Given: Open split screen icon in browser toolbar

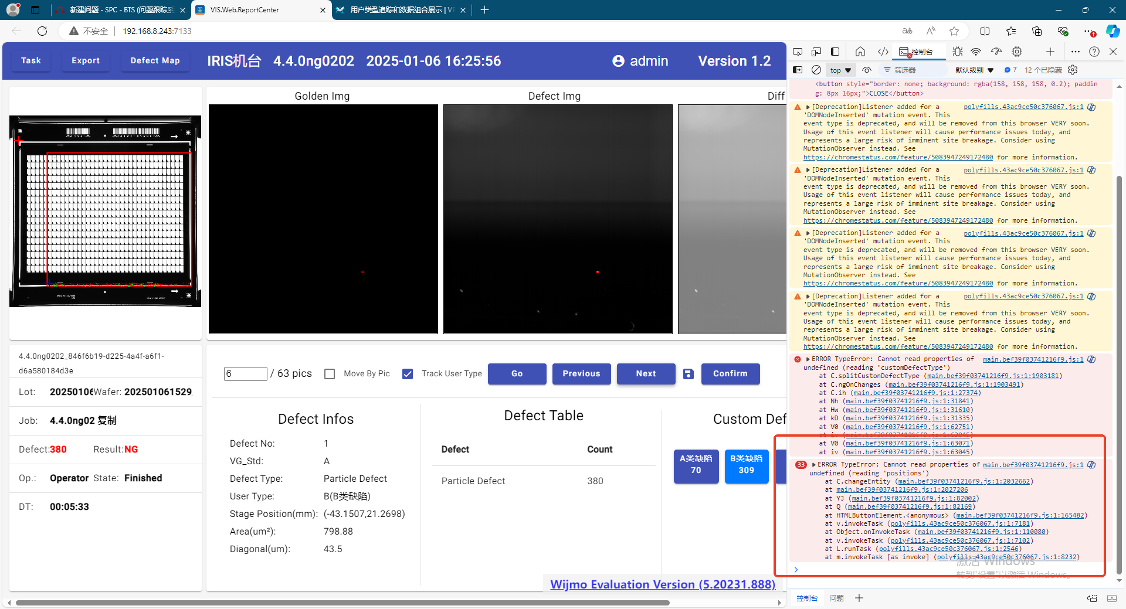Looking at the screenshot, I should click(985, 31).
